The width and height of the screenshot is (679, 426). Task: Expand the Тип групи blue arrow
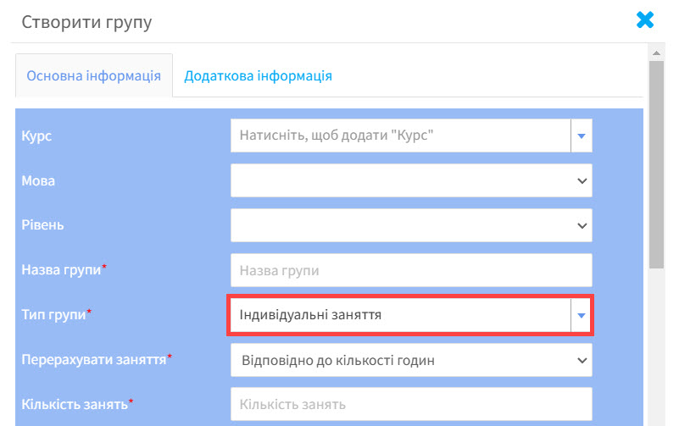(x=582, y=315)
